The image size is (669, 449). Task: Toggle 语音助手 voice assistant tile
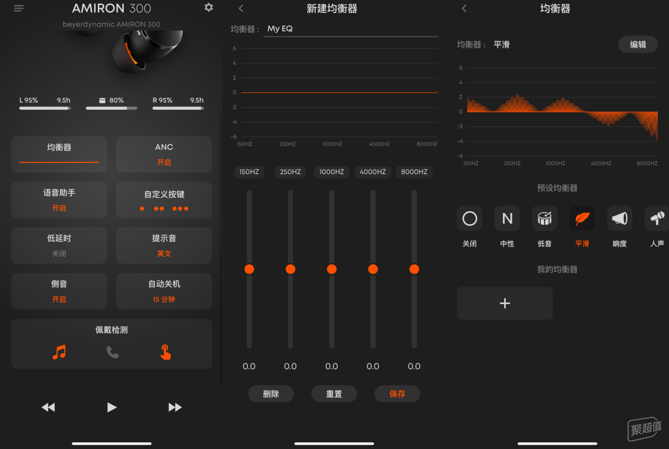pos(59,200)
